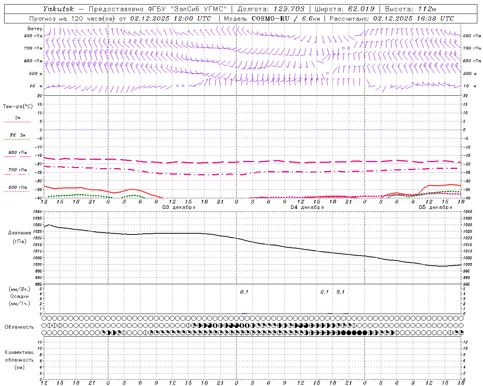Click the Тем-ра(°C) axis title
483x386 pixels.
(18, 106)
